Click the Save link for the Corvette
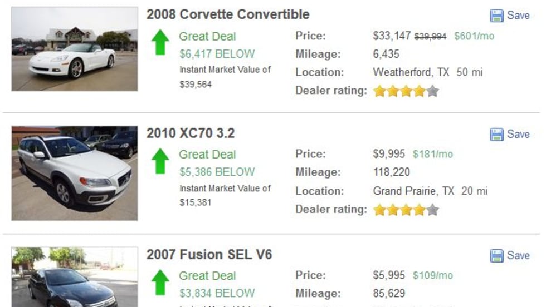 pyautogui.click(x=518, y=16)
